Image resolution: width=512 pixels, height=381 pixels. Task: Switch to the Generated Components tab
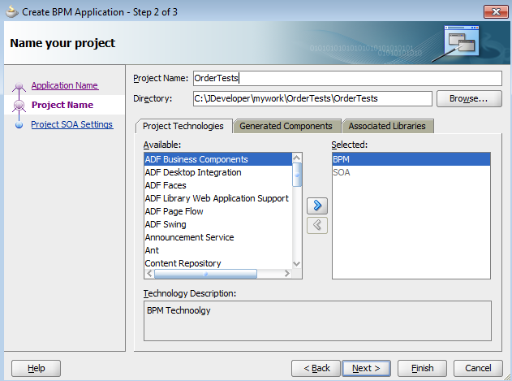[x=286, y=126]
